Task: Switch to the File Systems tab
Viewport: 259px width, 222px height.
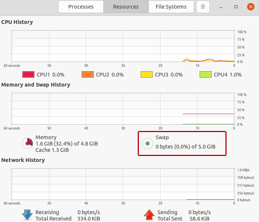Action: coord(171,7)
